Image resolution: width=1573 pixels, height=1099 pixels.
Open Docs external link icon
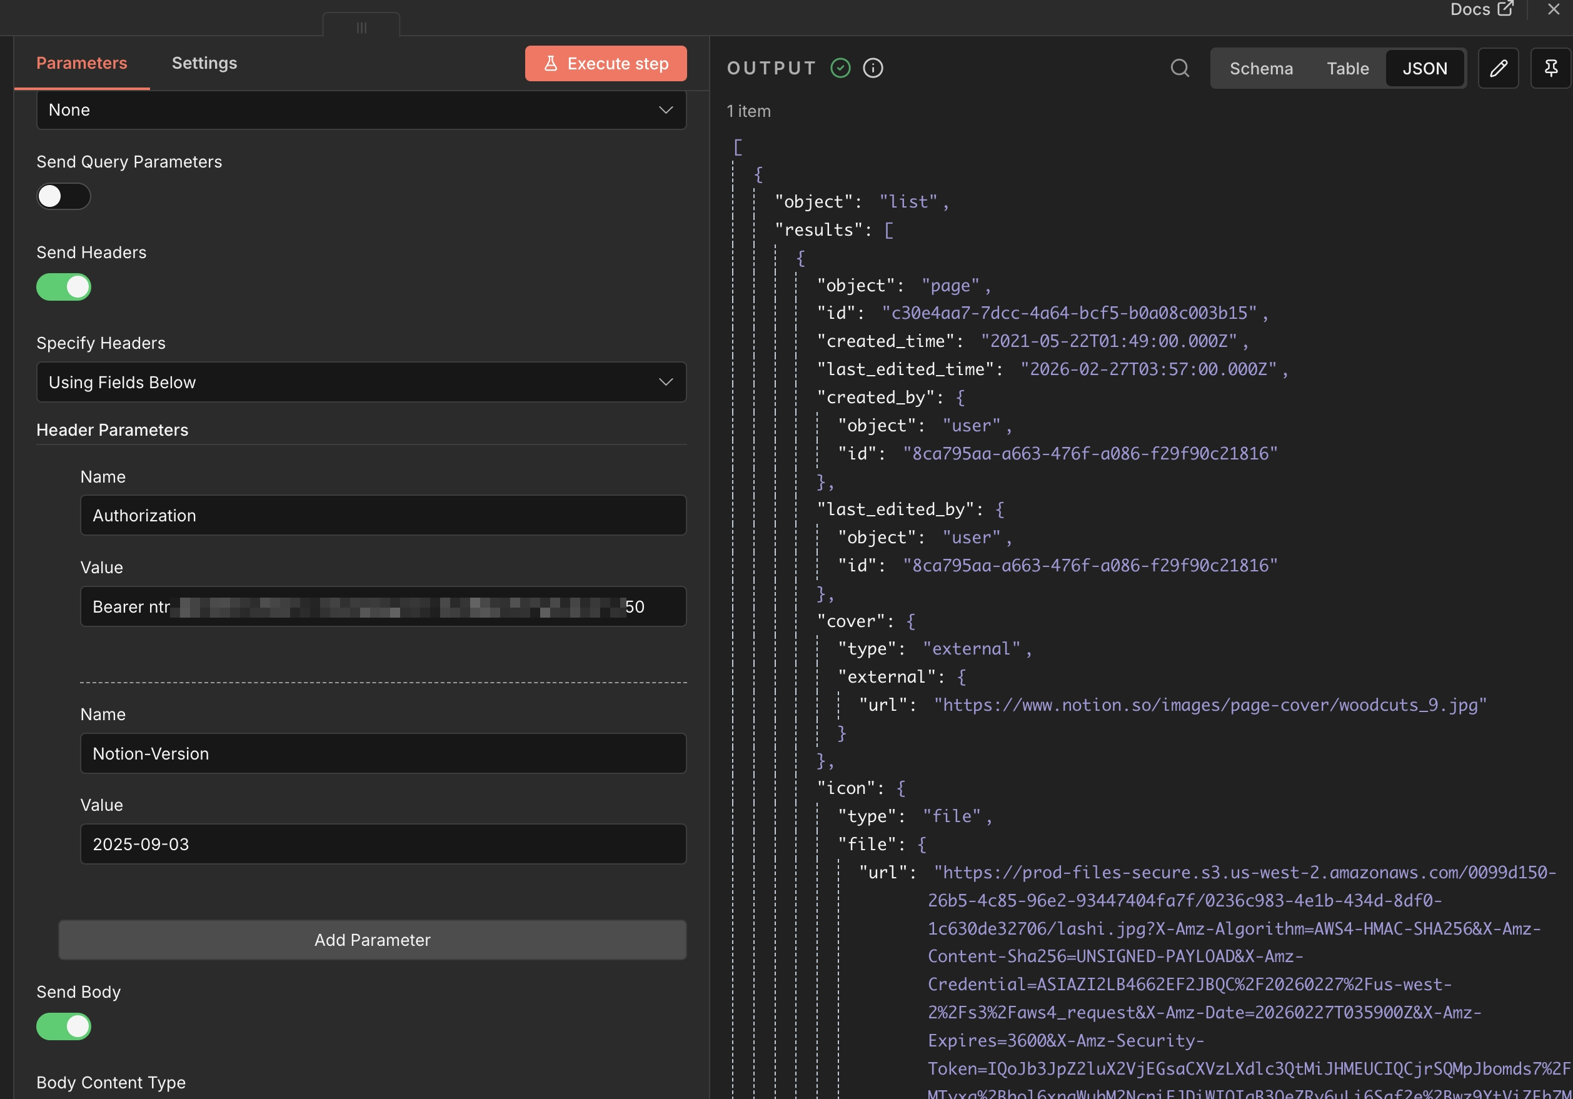pyautogui.click(x=1505, y=9)
